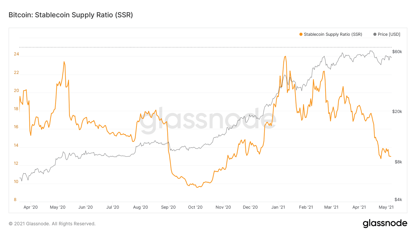Toggle the Price [USD] legend label
This screenshot has height=234, width=416.
[389, 34]
